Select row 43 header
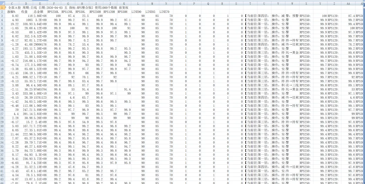 (x=2, y=179)
